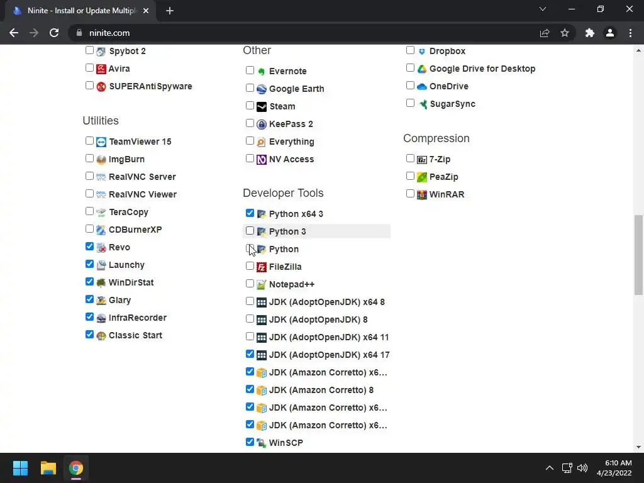Click the SugarSync bird icon
The height and width of the screenshot is (483, 644).
point(423,104)
